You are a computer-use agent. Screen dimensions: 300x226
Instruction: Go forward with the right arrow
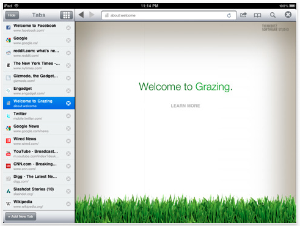(92, 15)
